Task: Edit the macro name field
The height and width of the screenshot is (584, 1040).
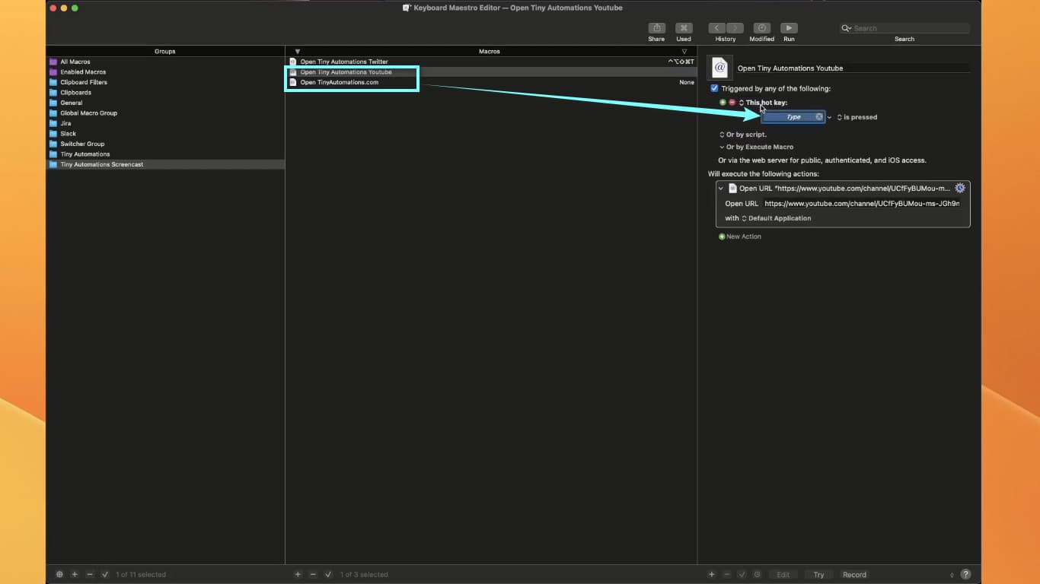Action: point(852,68)
